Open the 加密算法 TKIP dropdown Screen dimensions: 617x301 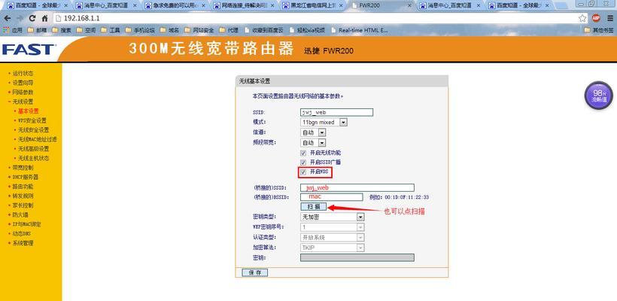(x=332, y=248)
